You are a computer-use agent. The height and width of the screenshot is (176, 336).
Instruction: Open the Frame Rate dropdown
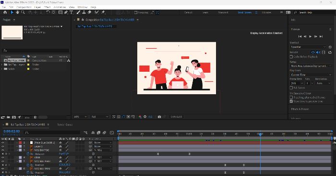[297, 83]
